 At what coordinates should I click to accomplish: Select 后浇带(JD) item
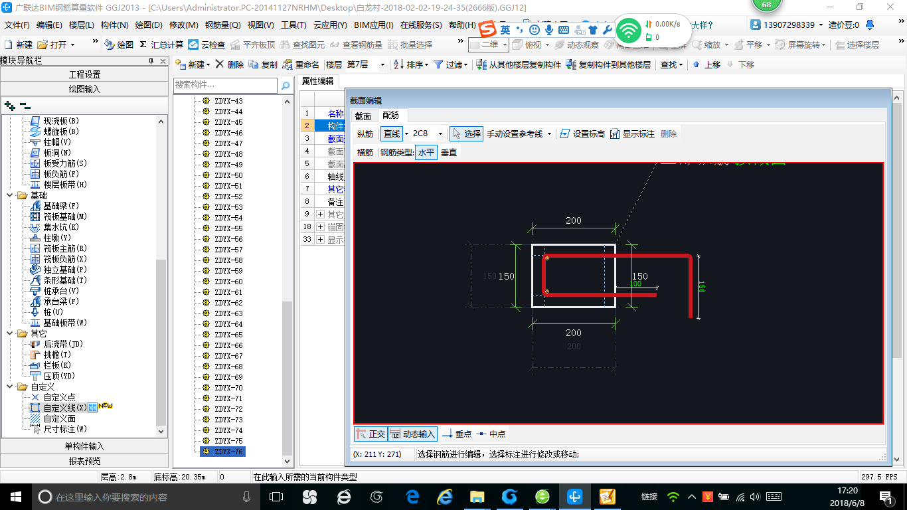pos(56,344)
